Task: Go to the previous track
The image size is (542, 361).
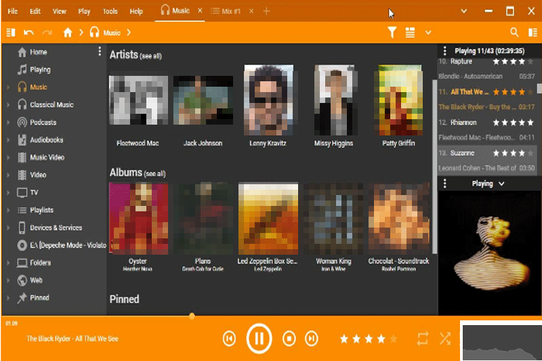Action: pos(229,339)
